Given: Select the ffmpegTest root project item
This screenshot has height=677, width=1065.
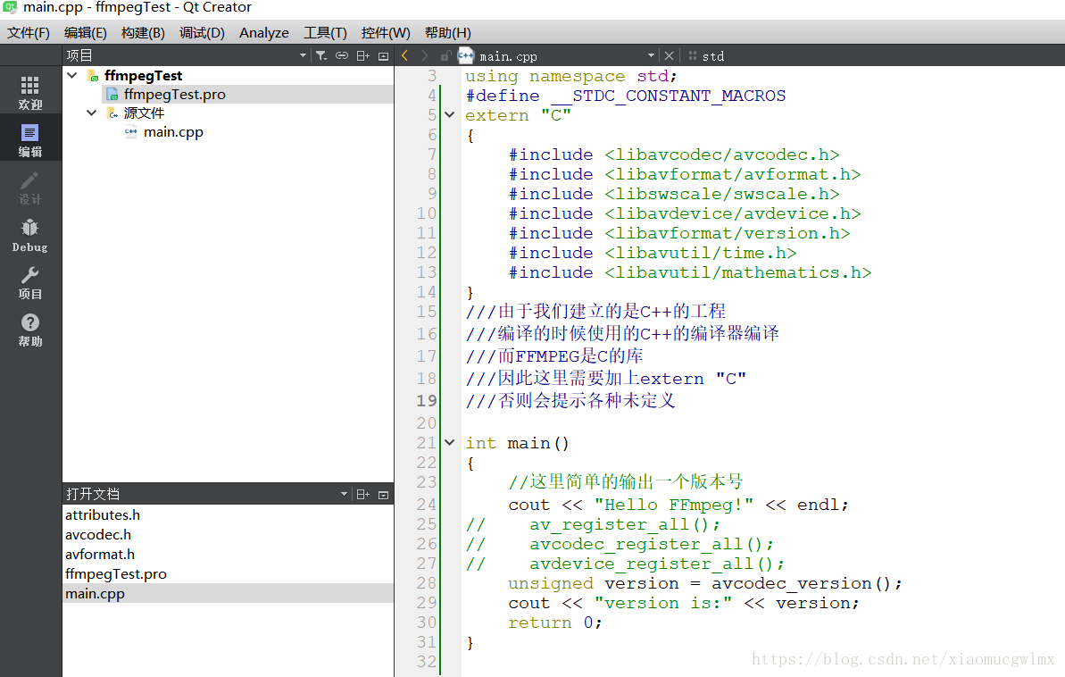Looking at the screenshot, I should (144, 75).
